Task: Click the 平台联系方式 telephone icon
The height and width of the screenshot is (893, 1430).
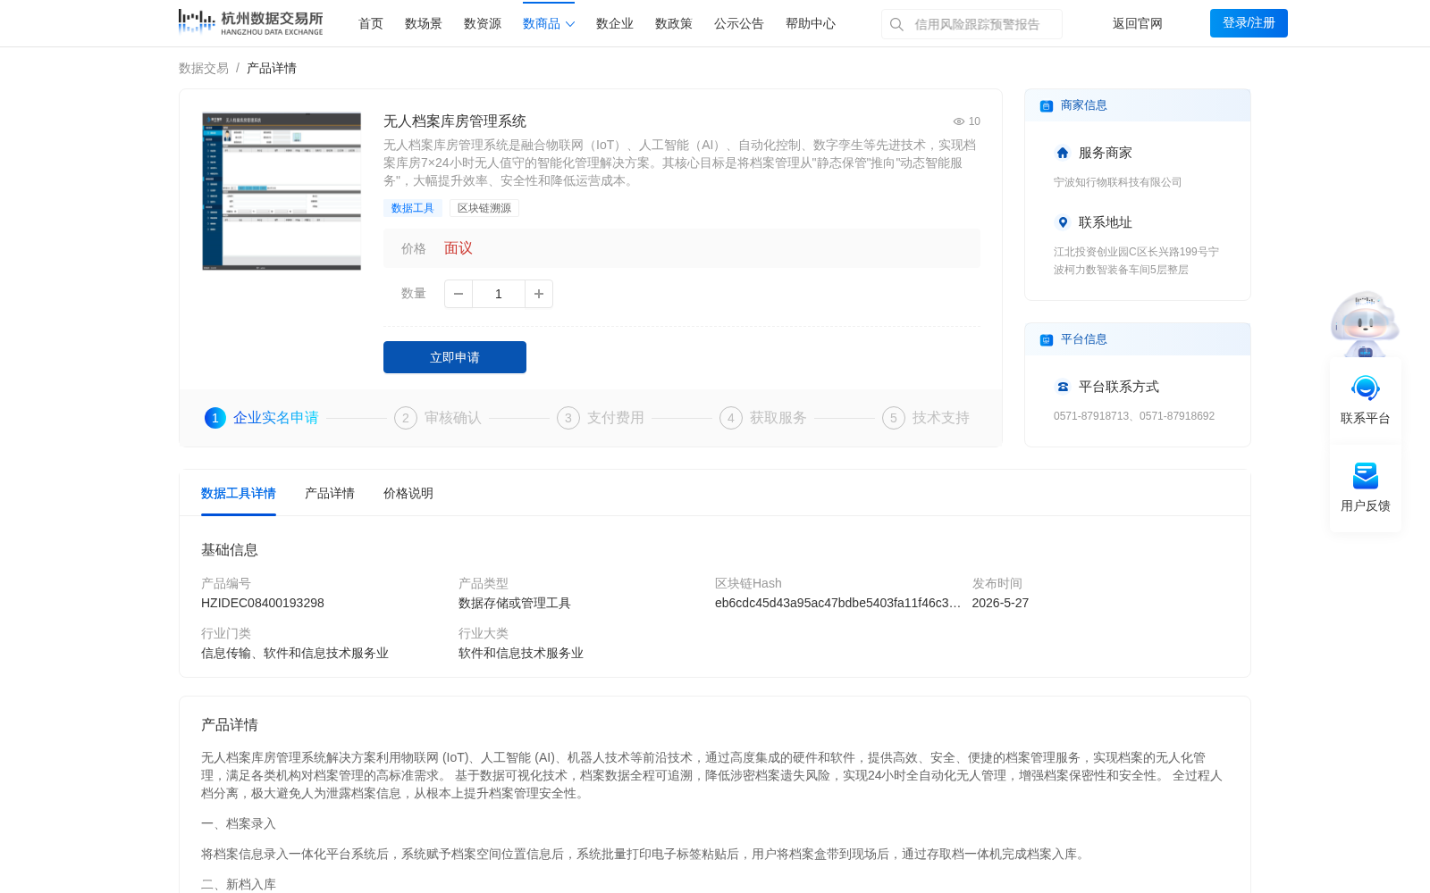Action: pos(1063,387)
